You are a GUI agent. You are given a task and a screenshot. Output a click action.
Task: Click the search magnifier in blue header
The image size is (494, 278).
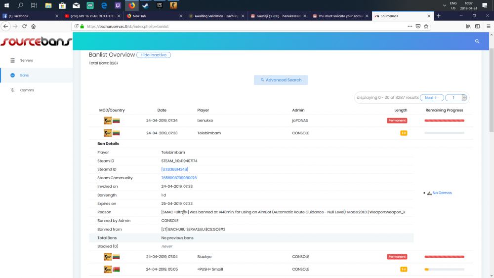coord(477,41)
